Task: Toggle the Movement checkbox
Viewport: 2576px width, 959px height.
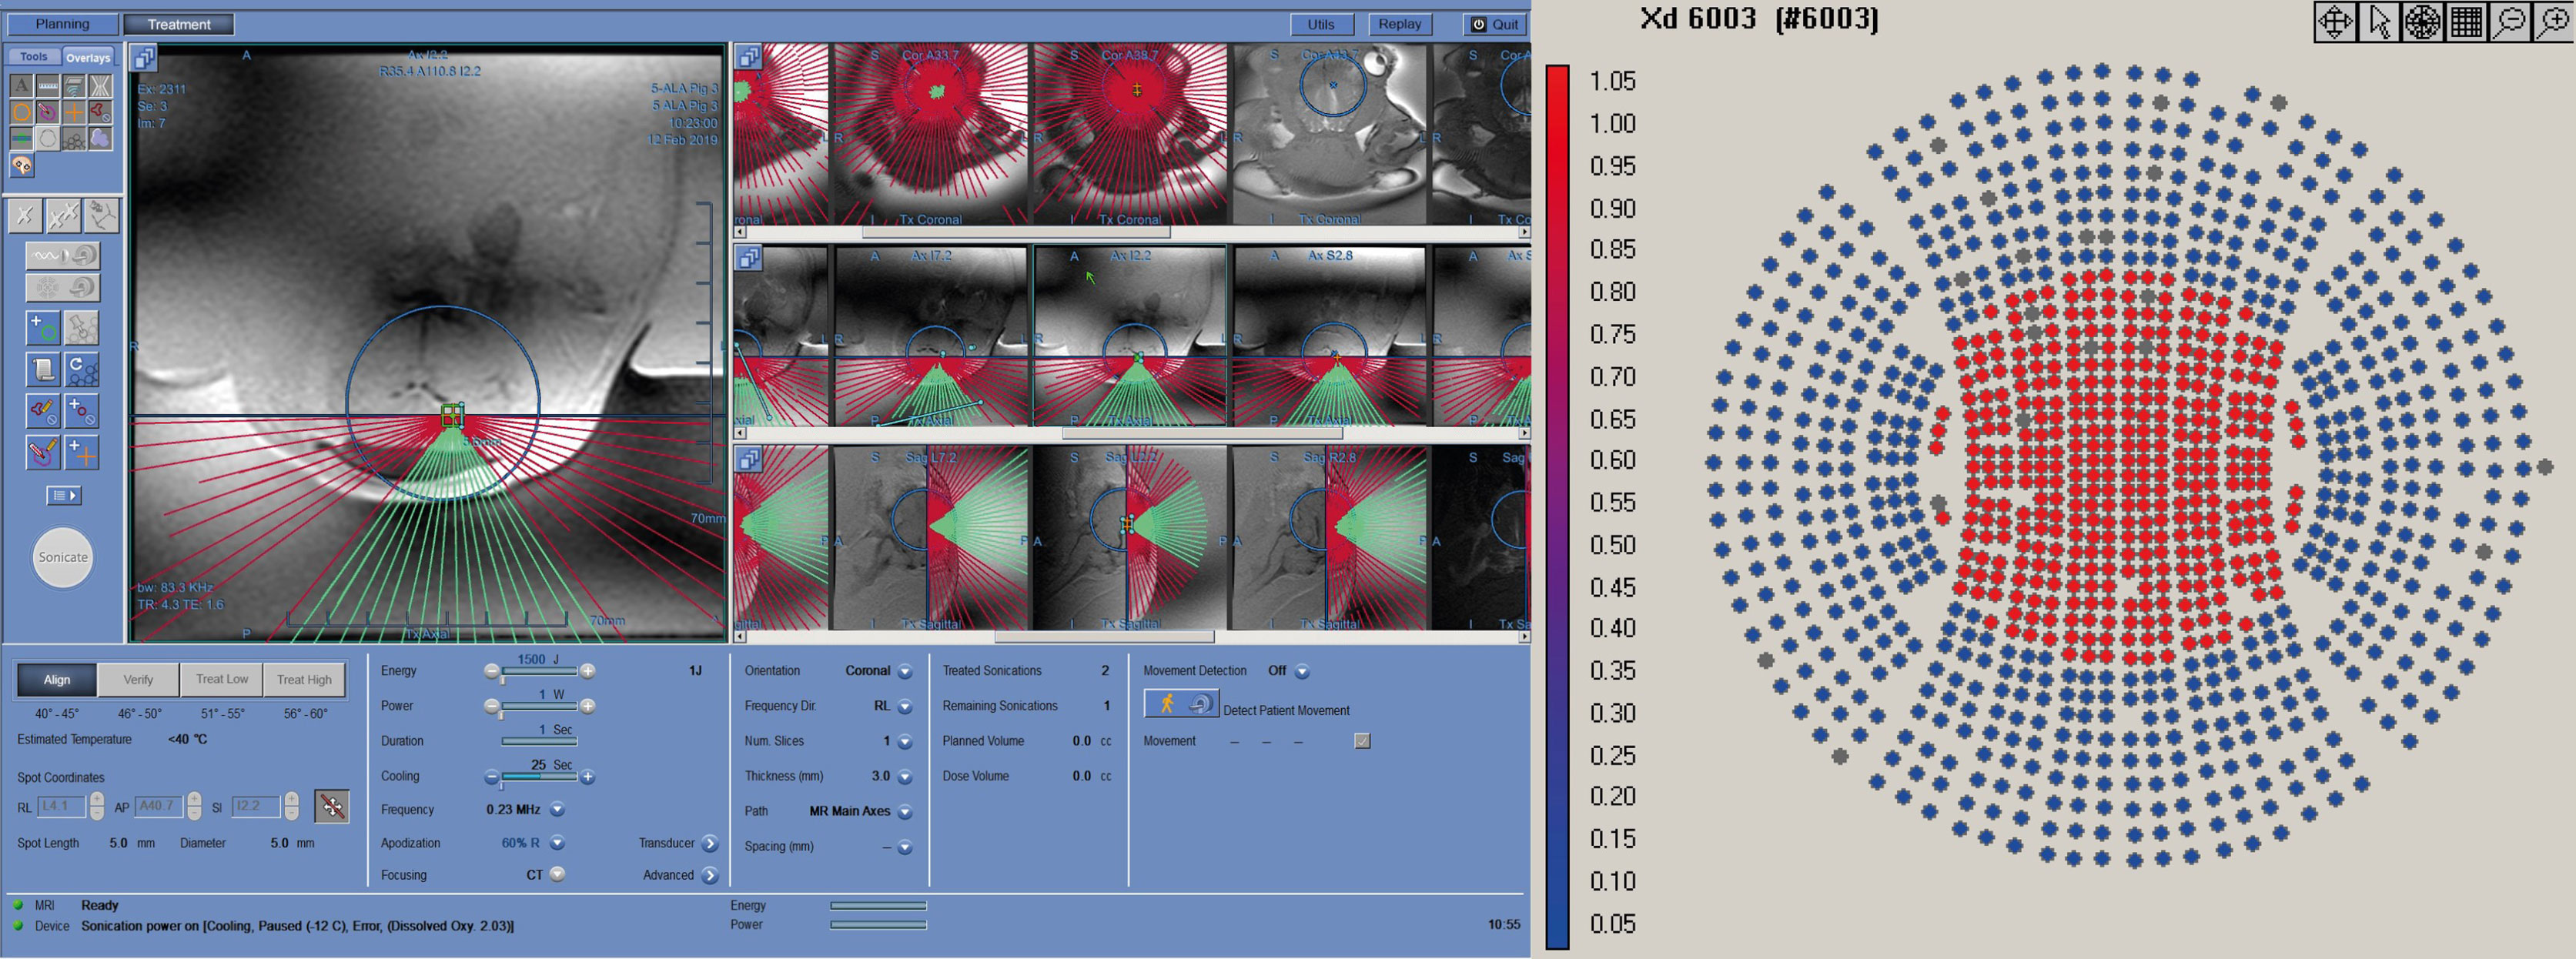Action: [1362, 741]
